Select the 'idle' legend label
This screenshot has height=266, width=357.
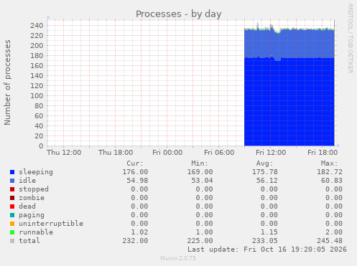27,181
